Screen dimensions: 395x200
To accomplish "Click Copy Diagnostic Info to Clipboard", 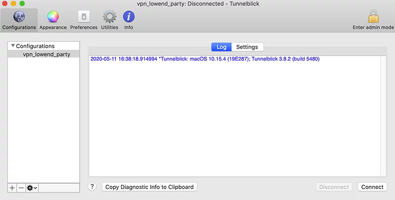I will (150, 187).
